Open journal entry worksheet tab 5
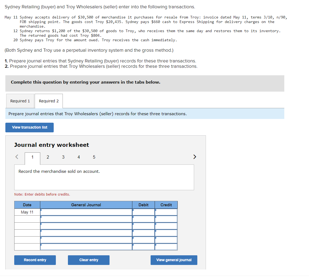309x277 pixels. [94, 157]
